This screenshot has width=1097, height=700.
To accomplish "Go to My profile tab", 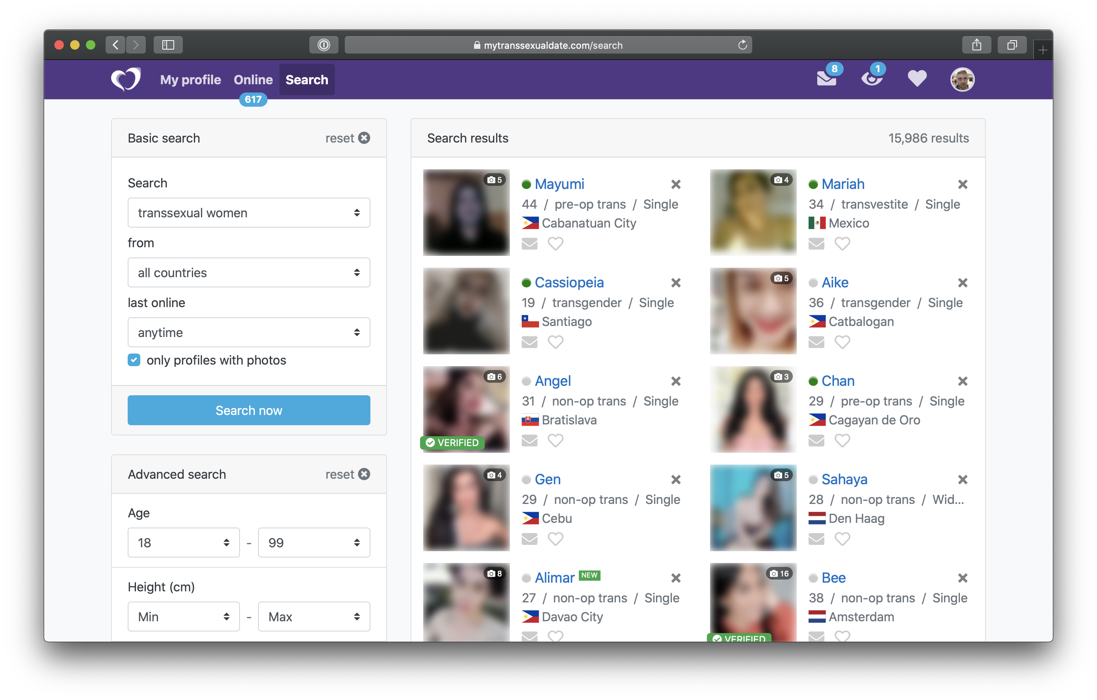I will [x=190, y=80].
